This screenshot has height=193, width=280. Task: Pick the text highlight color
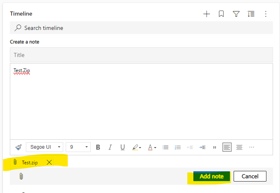pyautogui.click(x=135, y=147)
